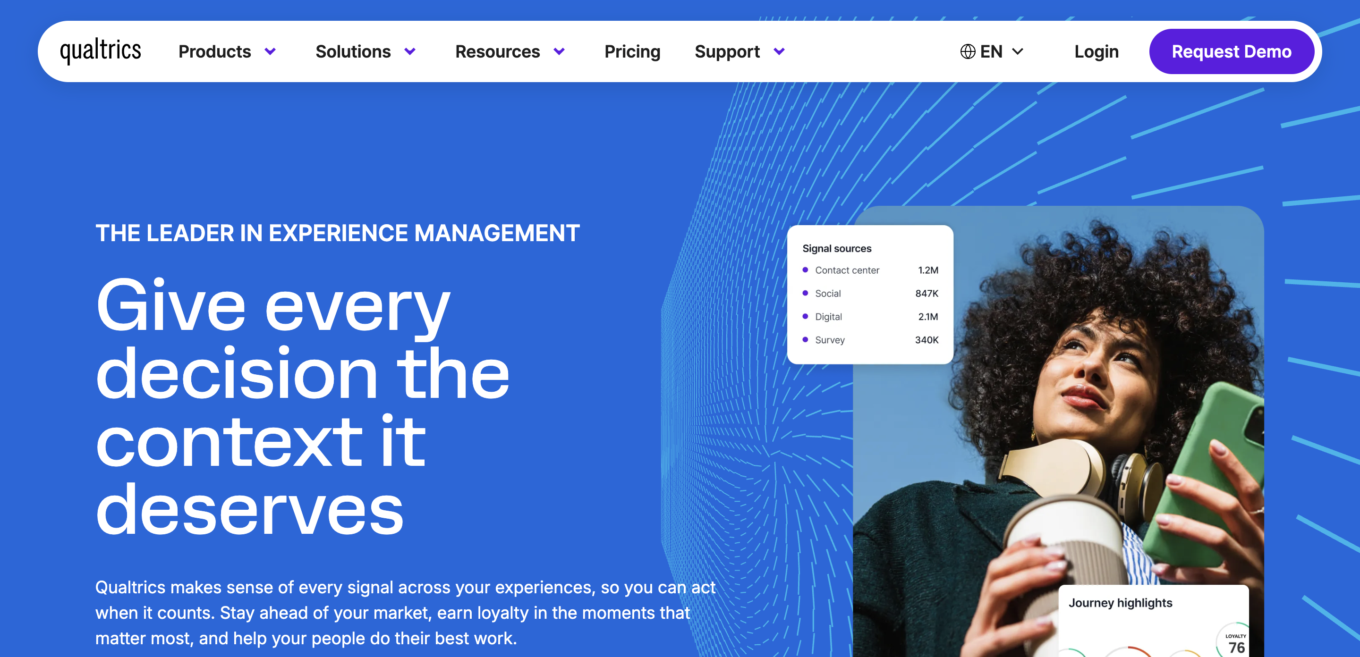Image resolution: width=1360 pixels, height=657 pixels.
Task: Click the 'Give every decision' headline
Action: 303,407
